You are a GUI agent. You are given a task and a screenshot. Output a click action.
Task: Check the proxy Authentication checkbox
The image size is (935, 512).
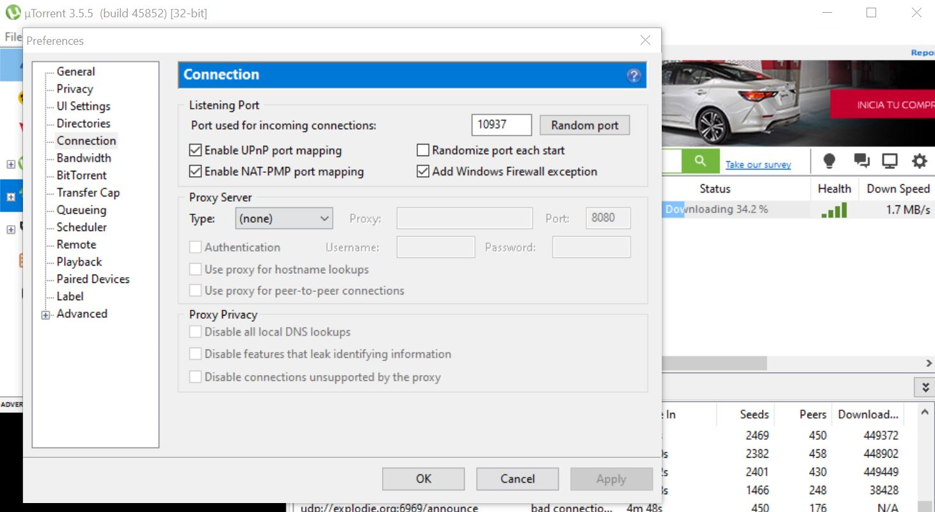[x=196, y=247]
